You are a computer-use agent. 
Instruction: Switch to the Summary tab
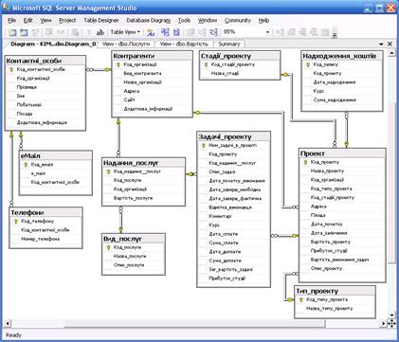coord(229,45)
